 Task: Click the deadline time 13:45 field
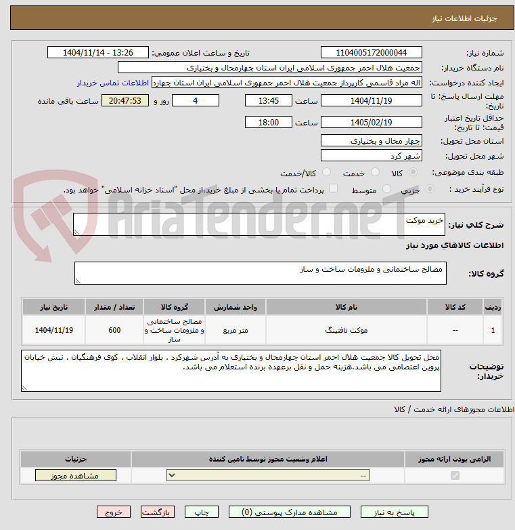click(x=268, y=101)
